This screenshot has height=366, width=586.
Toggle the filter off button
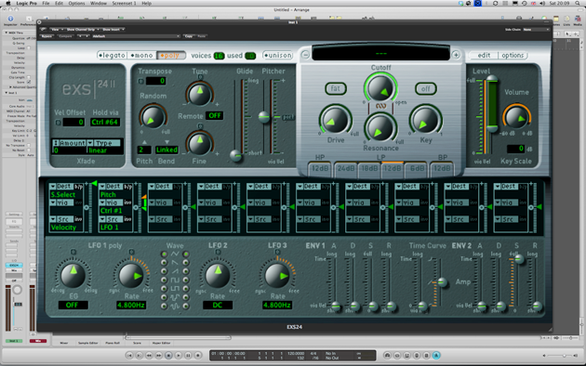[425, 89]
